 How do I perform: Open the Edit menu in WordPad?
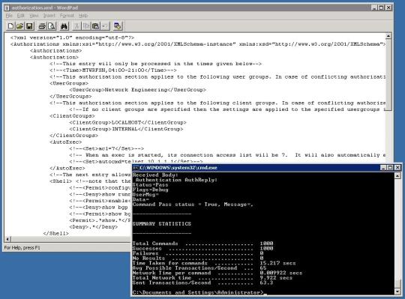click(20, 16)
